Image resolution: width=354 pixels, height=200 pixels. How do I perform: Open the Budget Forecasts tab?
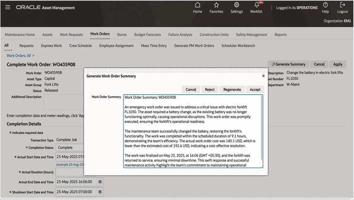click(x=147, y=34)
